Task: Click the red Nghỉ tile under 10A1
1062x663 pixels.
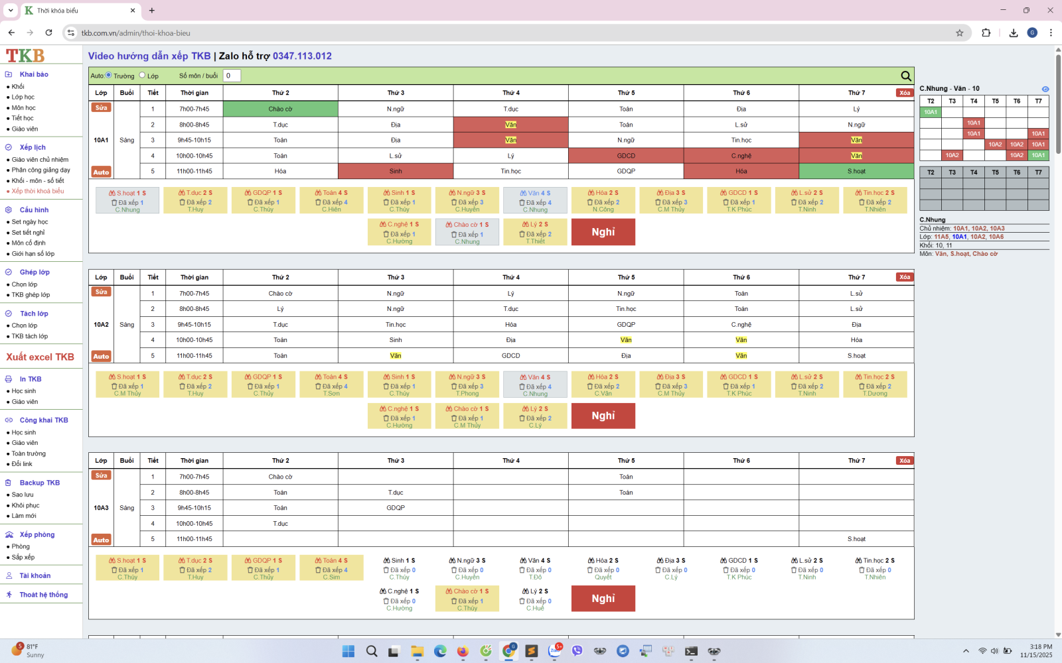Action: coord(603,232)
